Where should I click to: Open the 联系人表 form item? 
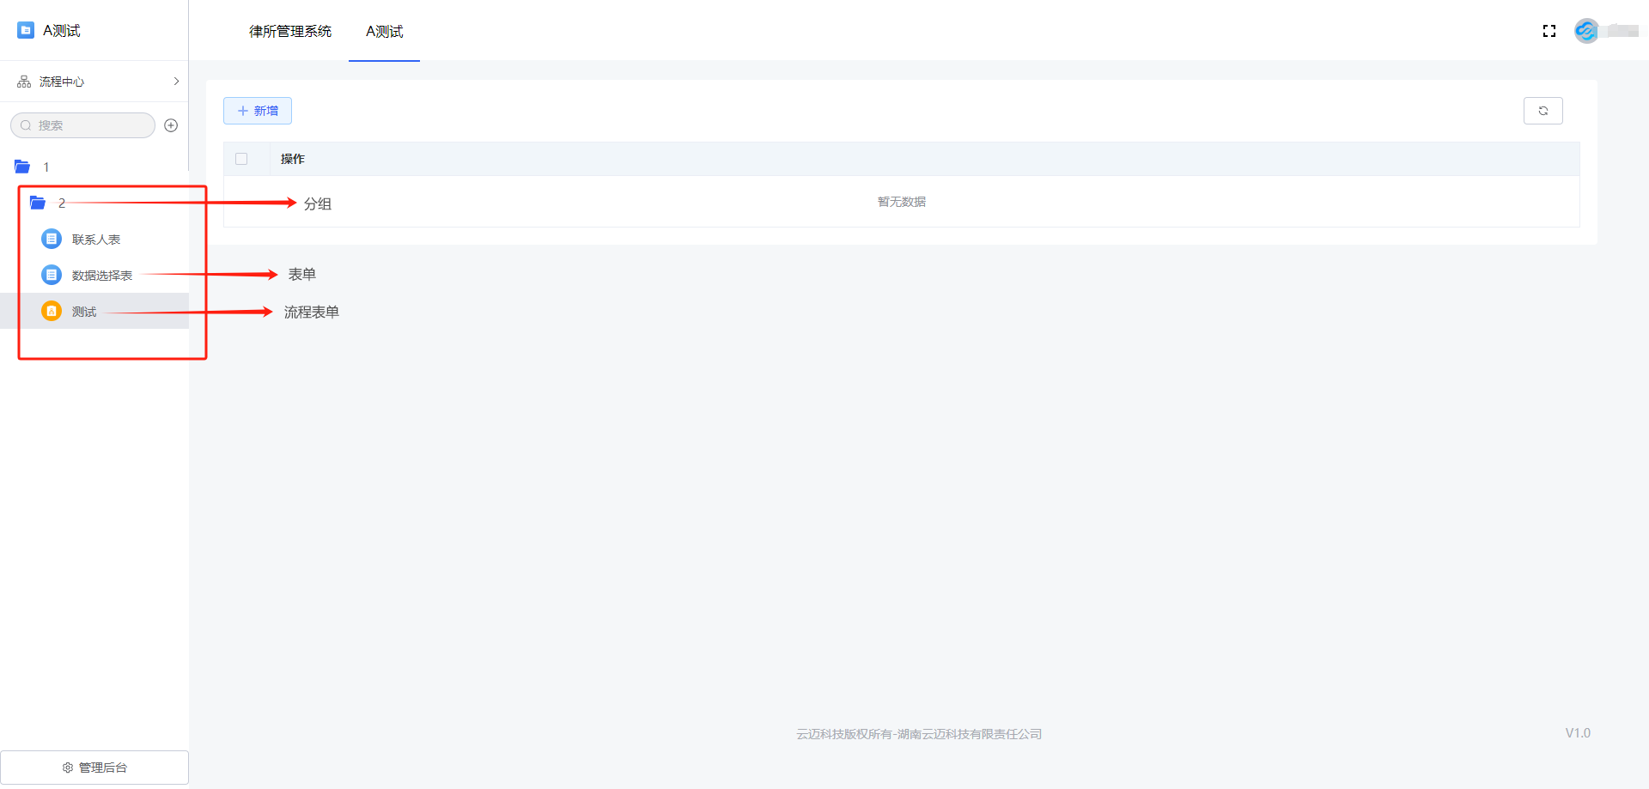pyautogui.click(x=96, y=240)
